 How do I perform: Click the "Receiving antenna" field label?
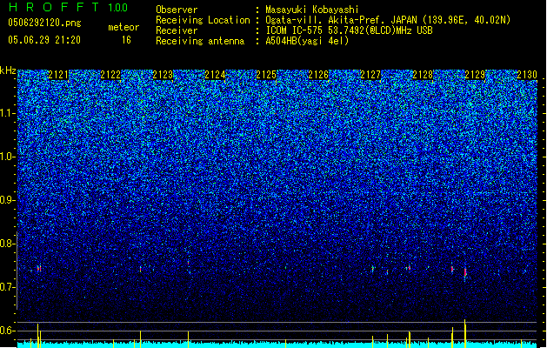pos(200,41)
